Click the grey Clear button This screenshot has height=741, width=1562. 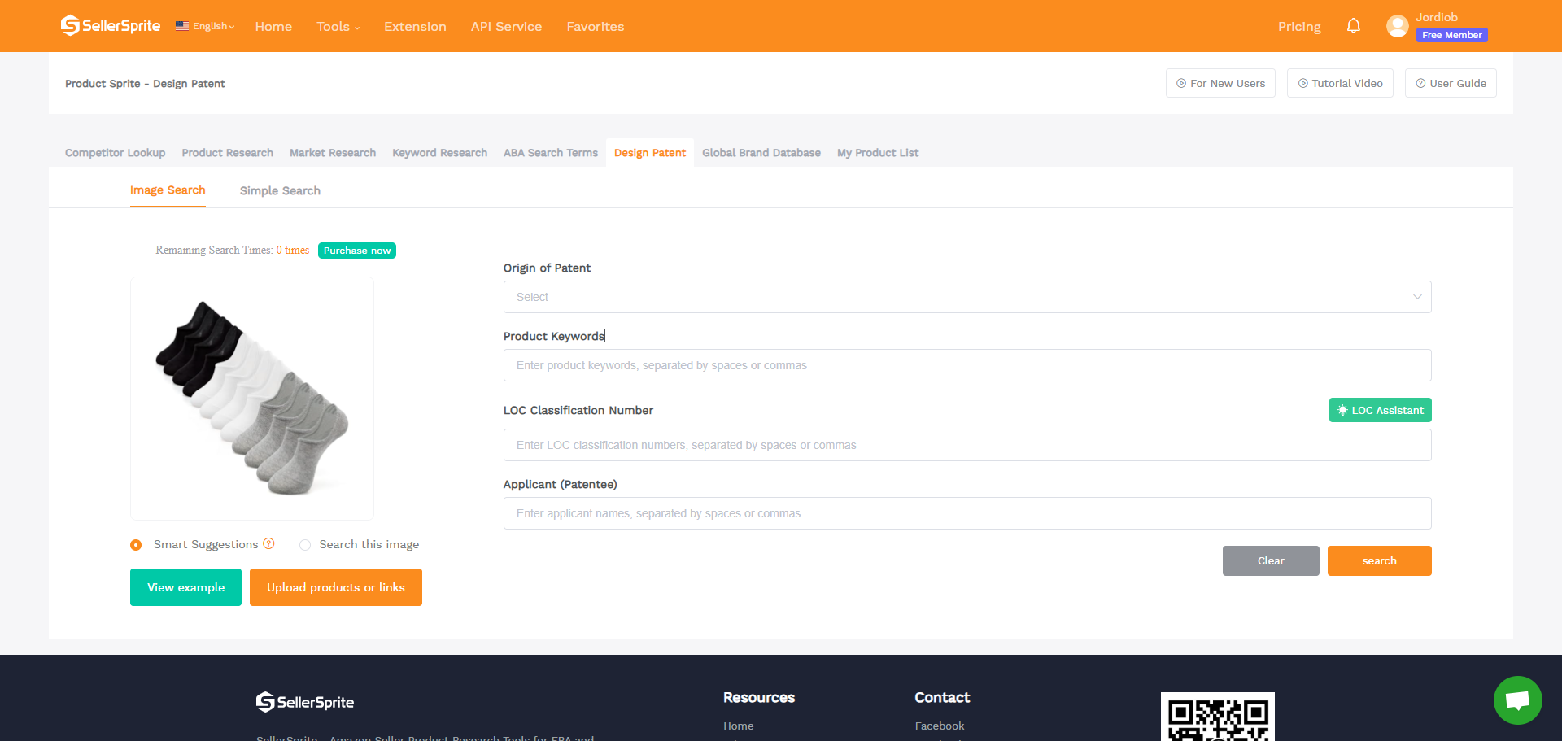[x=1271, y=560]
